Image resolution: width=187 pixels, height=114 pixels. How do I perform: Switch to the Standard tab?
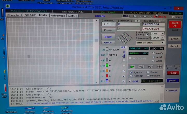pyautogui.click(x=14, y=15)
